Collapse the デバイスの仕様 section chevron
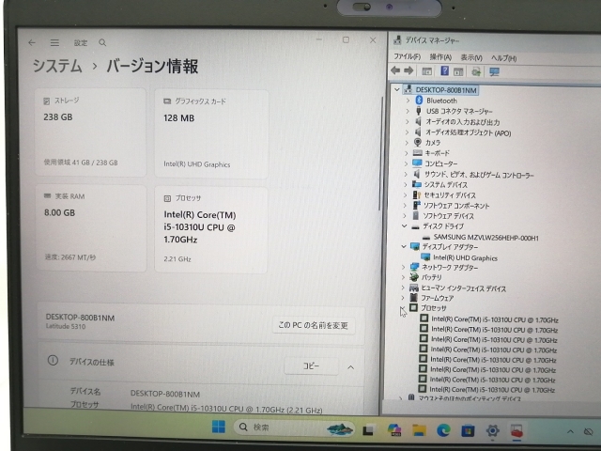Viewport: 601px width, 451px height. click(350, 367)
